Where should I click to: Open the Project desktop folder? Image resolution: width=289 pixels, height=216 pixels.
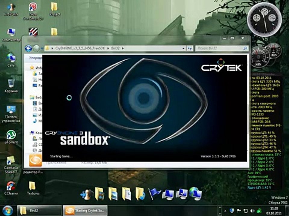(55, 9)
